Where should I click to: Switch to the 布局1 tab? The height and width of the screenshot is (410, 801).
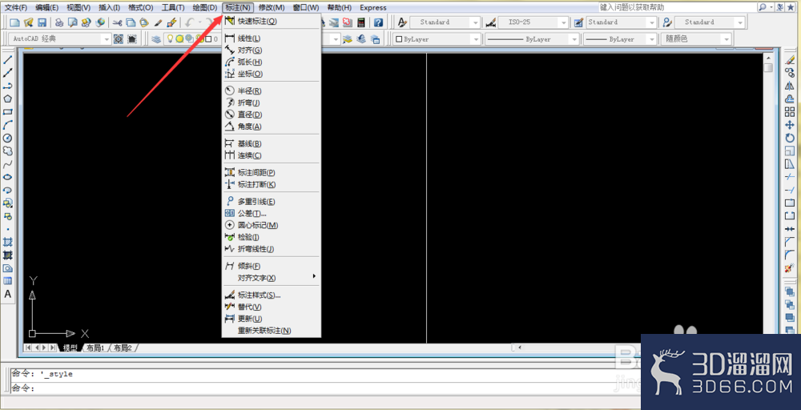tap(95, 348)
